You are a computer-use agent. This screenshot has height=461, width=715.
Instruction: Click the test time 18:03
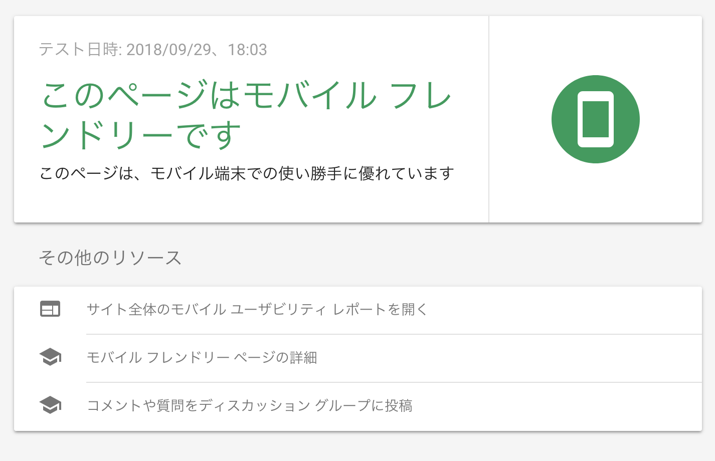point(247,50)
